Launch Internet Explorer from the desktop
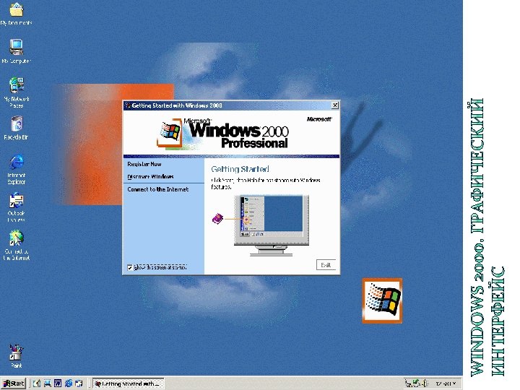Viewport: 520px width, 390px height. (16, 169)
